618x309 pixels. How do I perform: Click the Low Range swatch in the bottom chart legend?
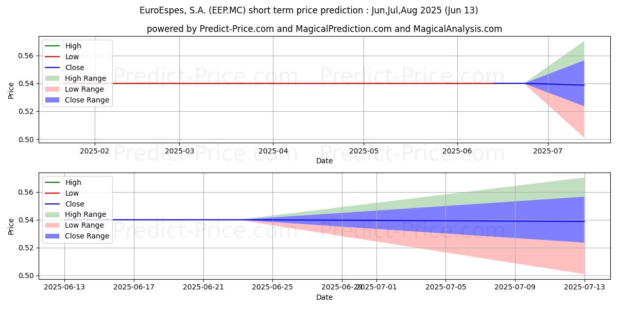coord(53,226)
